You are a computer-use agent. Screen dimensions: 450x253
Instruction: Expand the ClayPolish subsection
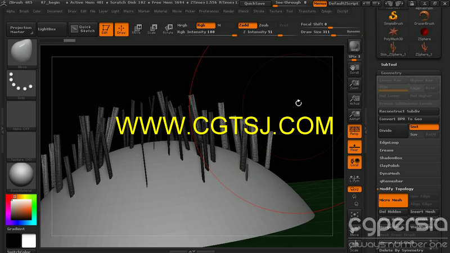click(389, 166)
